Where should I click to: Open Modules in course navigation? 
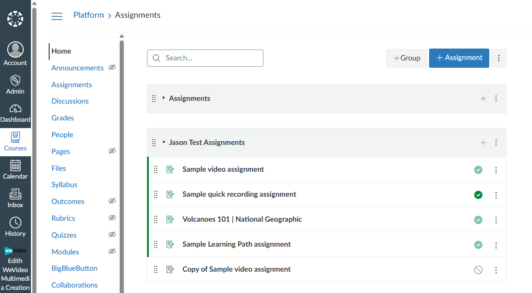[x=65, y=252]
